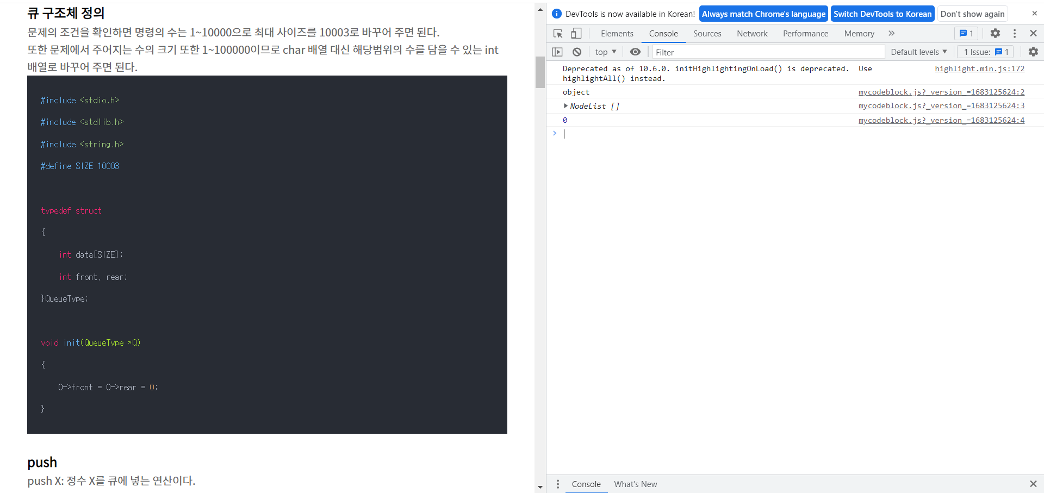Switch to the Sources panel
The image size is (1044, 493).
(x=707, y=33)
